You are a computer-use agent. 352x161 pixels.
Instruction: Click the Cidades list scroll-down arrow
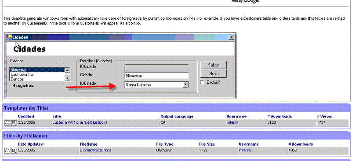pos(67,78)
